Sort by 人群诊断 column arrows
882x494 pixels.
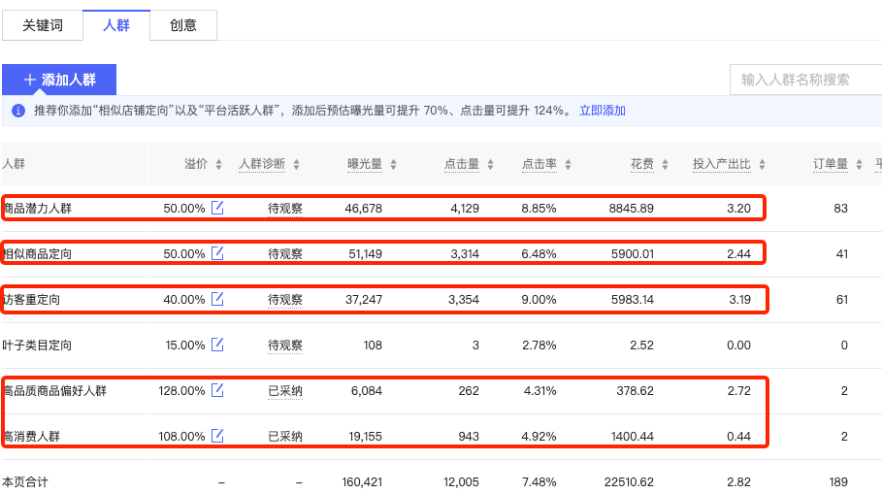tap(297, 164)
